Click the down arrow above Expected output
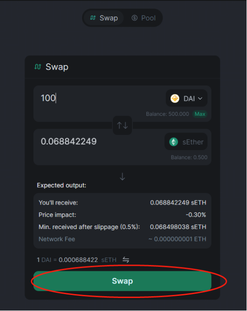 pos(123,176)
